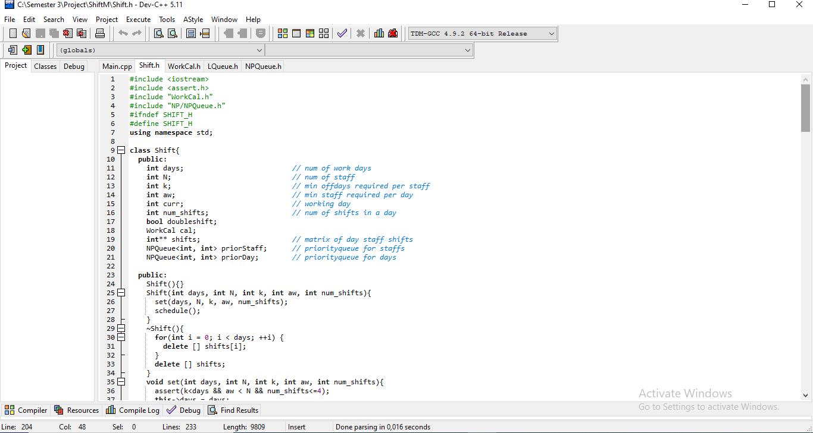Click the Goto Function toolbar icon
The height and width of the screenshot is (433, 813).
(191, 33)
